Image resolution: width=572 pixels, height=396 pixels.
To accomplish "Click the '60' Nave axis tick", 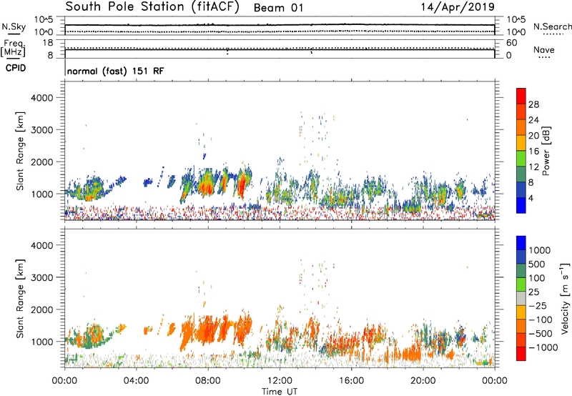I will (511, 43).
